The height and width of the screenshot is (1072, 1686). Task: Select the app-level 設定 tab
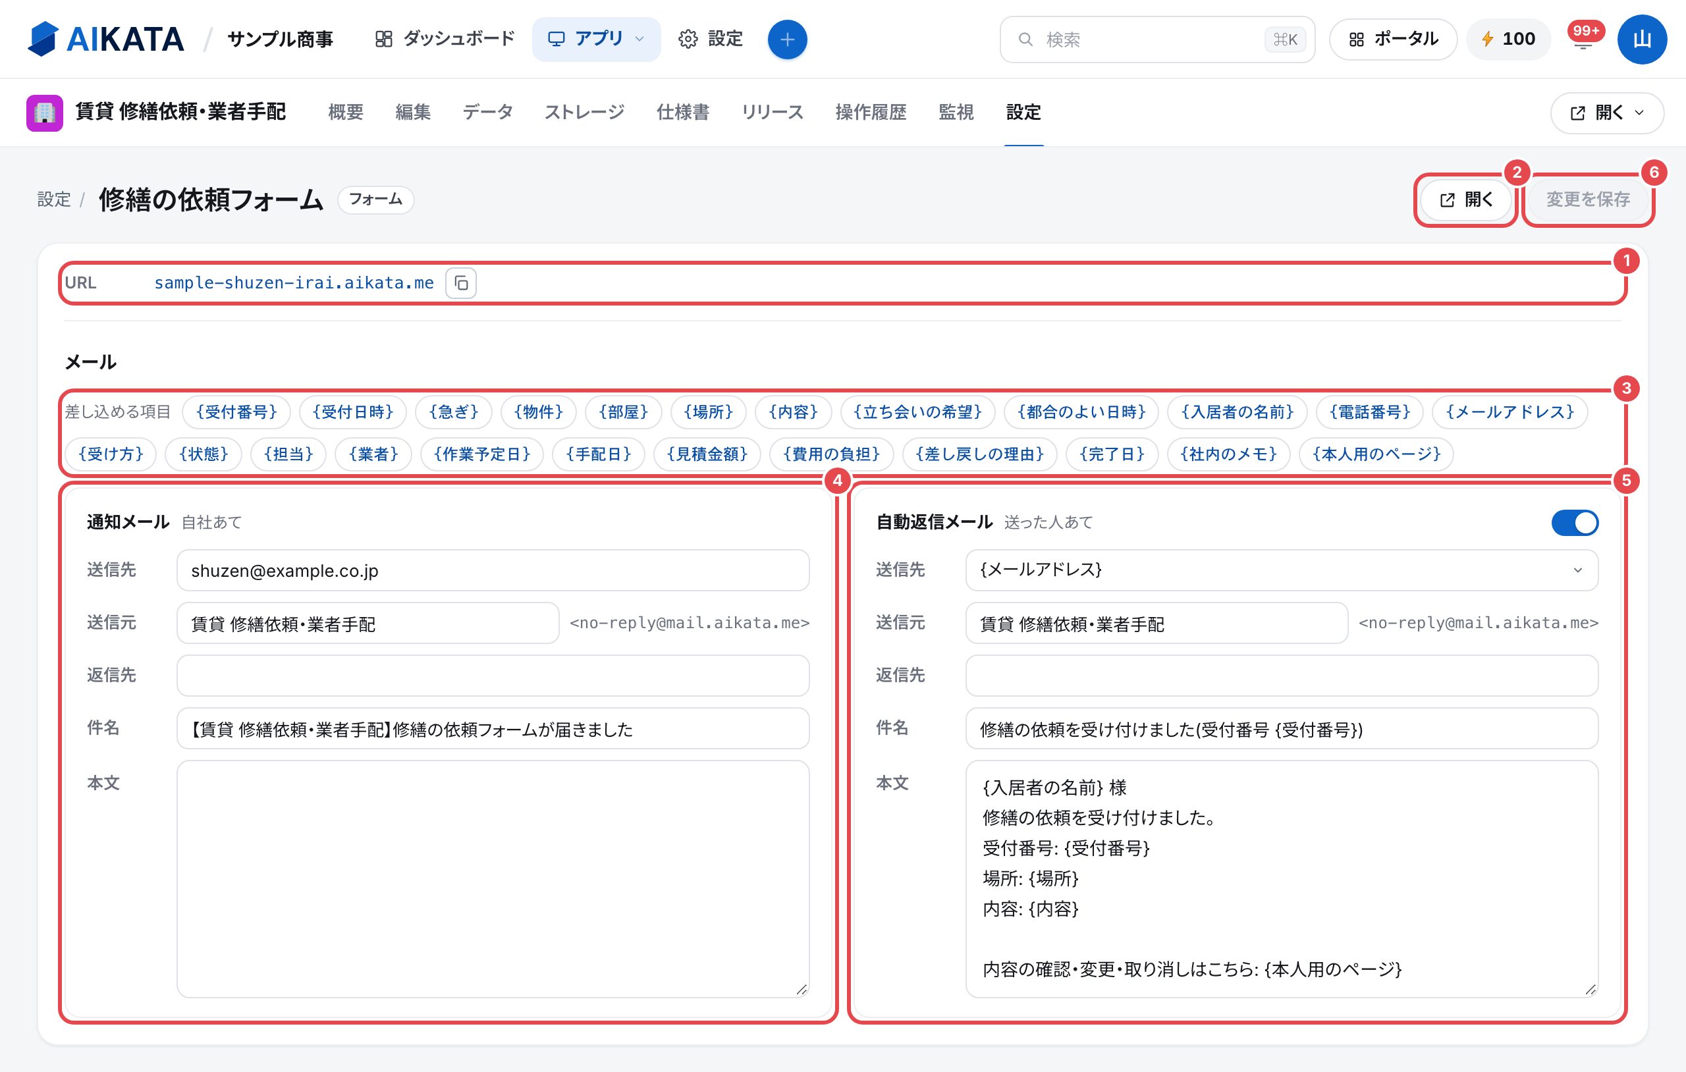(x=1023, y=113)
